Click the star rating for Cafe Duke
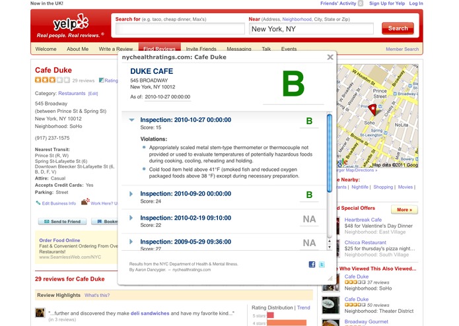This screenshot has width=459, height=326. pos(52,80)
